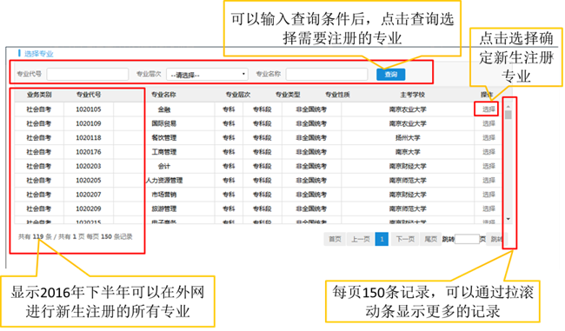This screenshot has height=331, width=565.
Task: Focus the 跳转 page number field
Action: [467, 239]
